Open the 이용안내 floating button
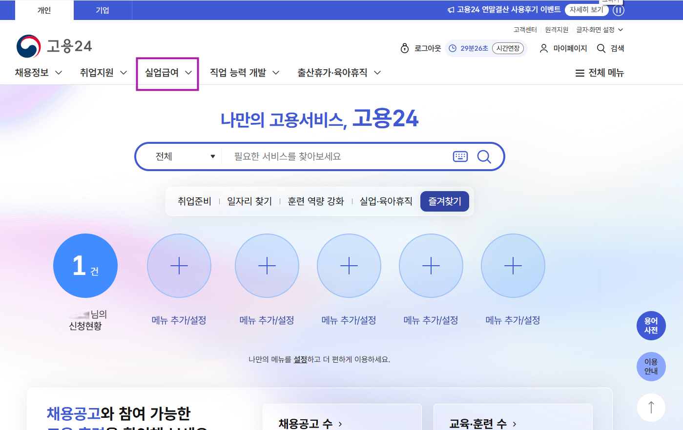 coord(651,367)
